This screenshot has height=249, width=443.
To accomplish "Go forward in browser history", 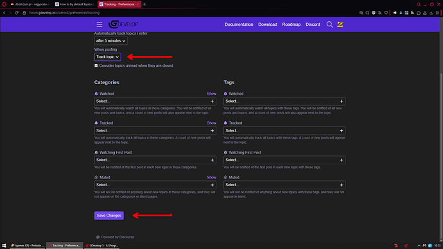I will 10,13.
